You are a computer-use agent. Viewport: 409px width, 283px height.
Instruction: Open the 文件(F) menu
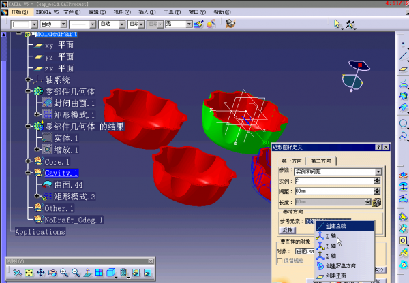[72, 12]
